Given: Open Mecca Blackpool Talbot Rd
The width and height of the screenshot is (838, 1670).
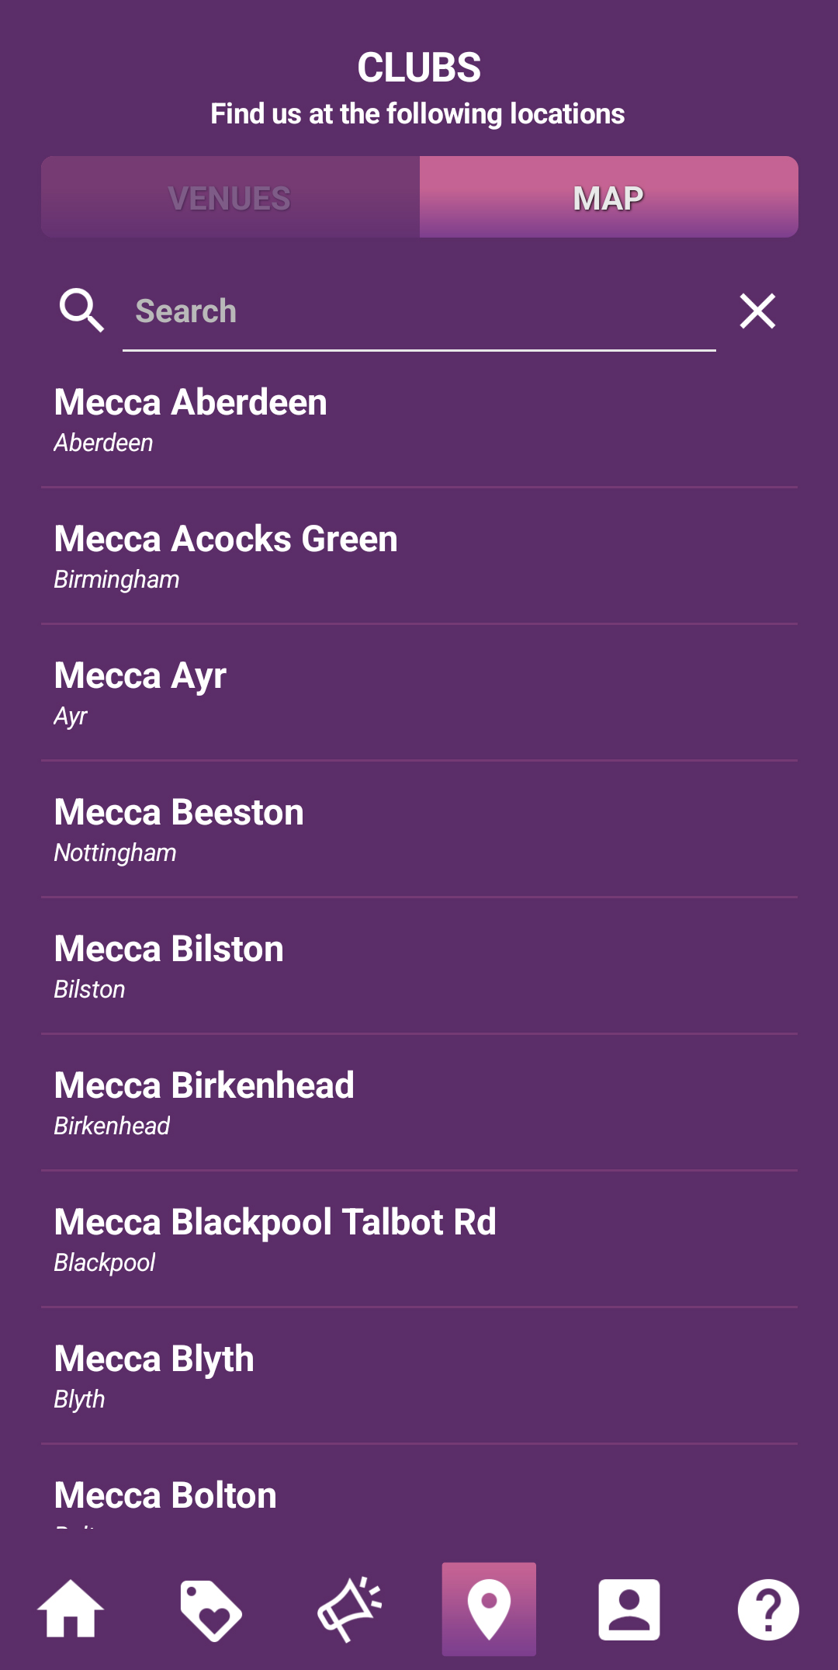Looking at the screenshot, I should [x=419, y=1240].
